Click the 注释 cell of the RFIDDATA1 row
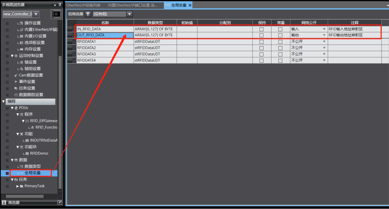 pyautogui.click(x=354, y=41)
